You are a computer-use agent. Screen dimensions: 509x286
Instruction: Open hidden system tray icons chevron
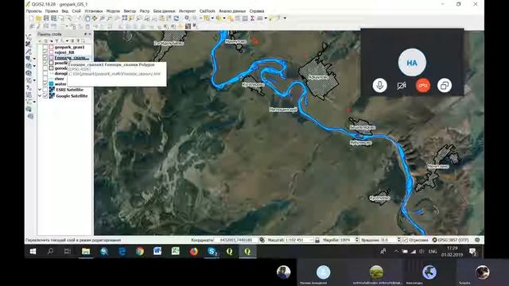tap(396, 251)
